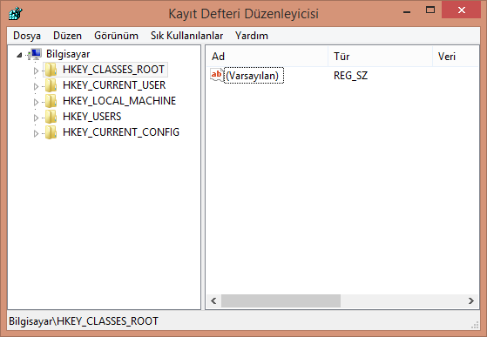This screenshot has height=337, width=487.
Task: Select the Bilgisayar tree label
Action: click(x=68, y=54)
